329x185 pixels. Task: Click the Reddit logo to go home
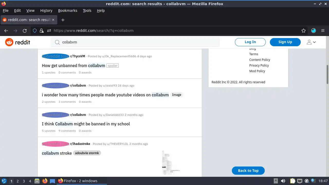click(x=18, y=42)
